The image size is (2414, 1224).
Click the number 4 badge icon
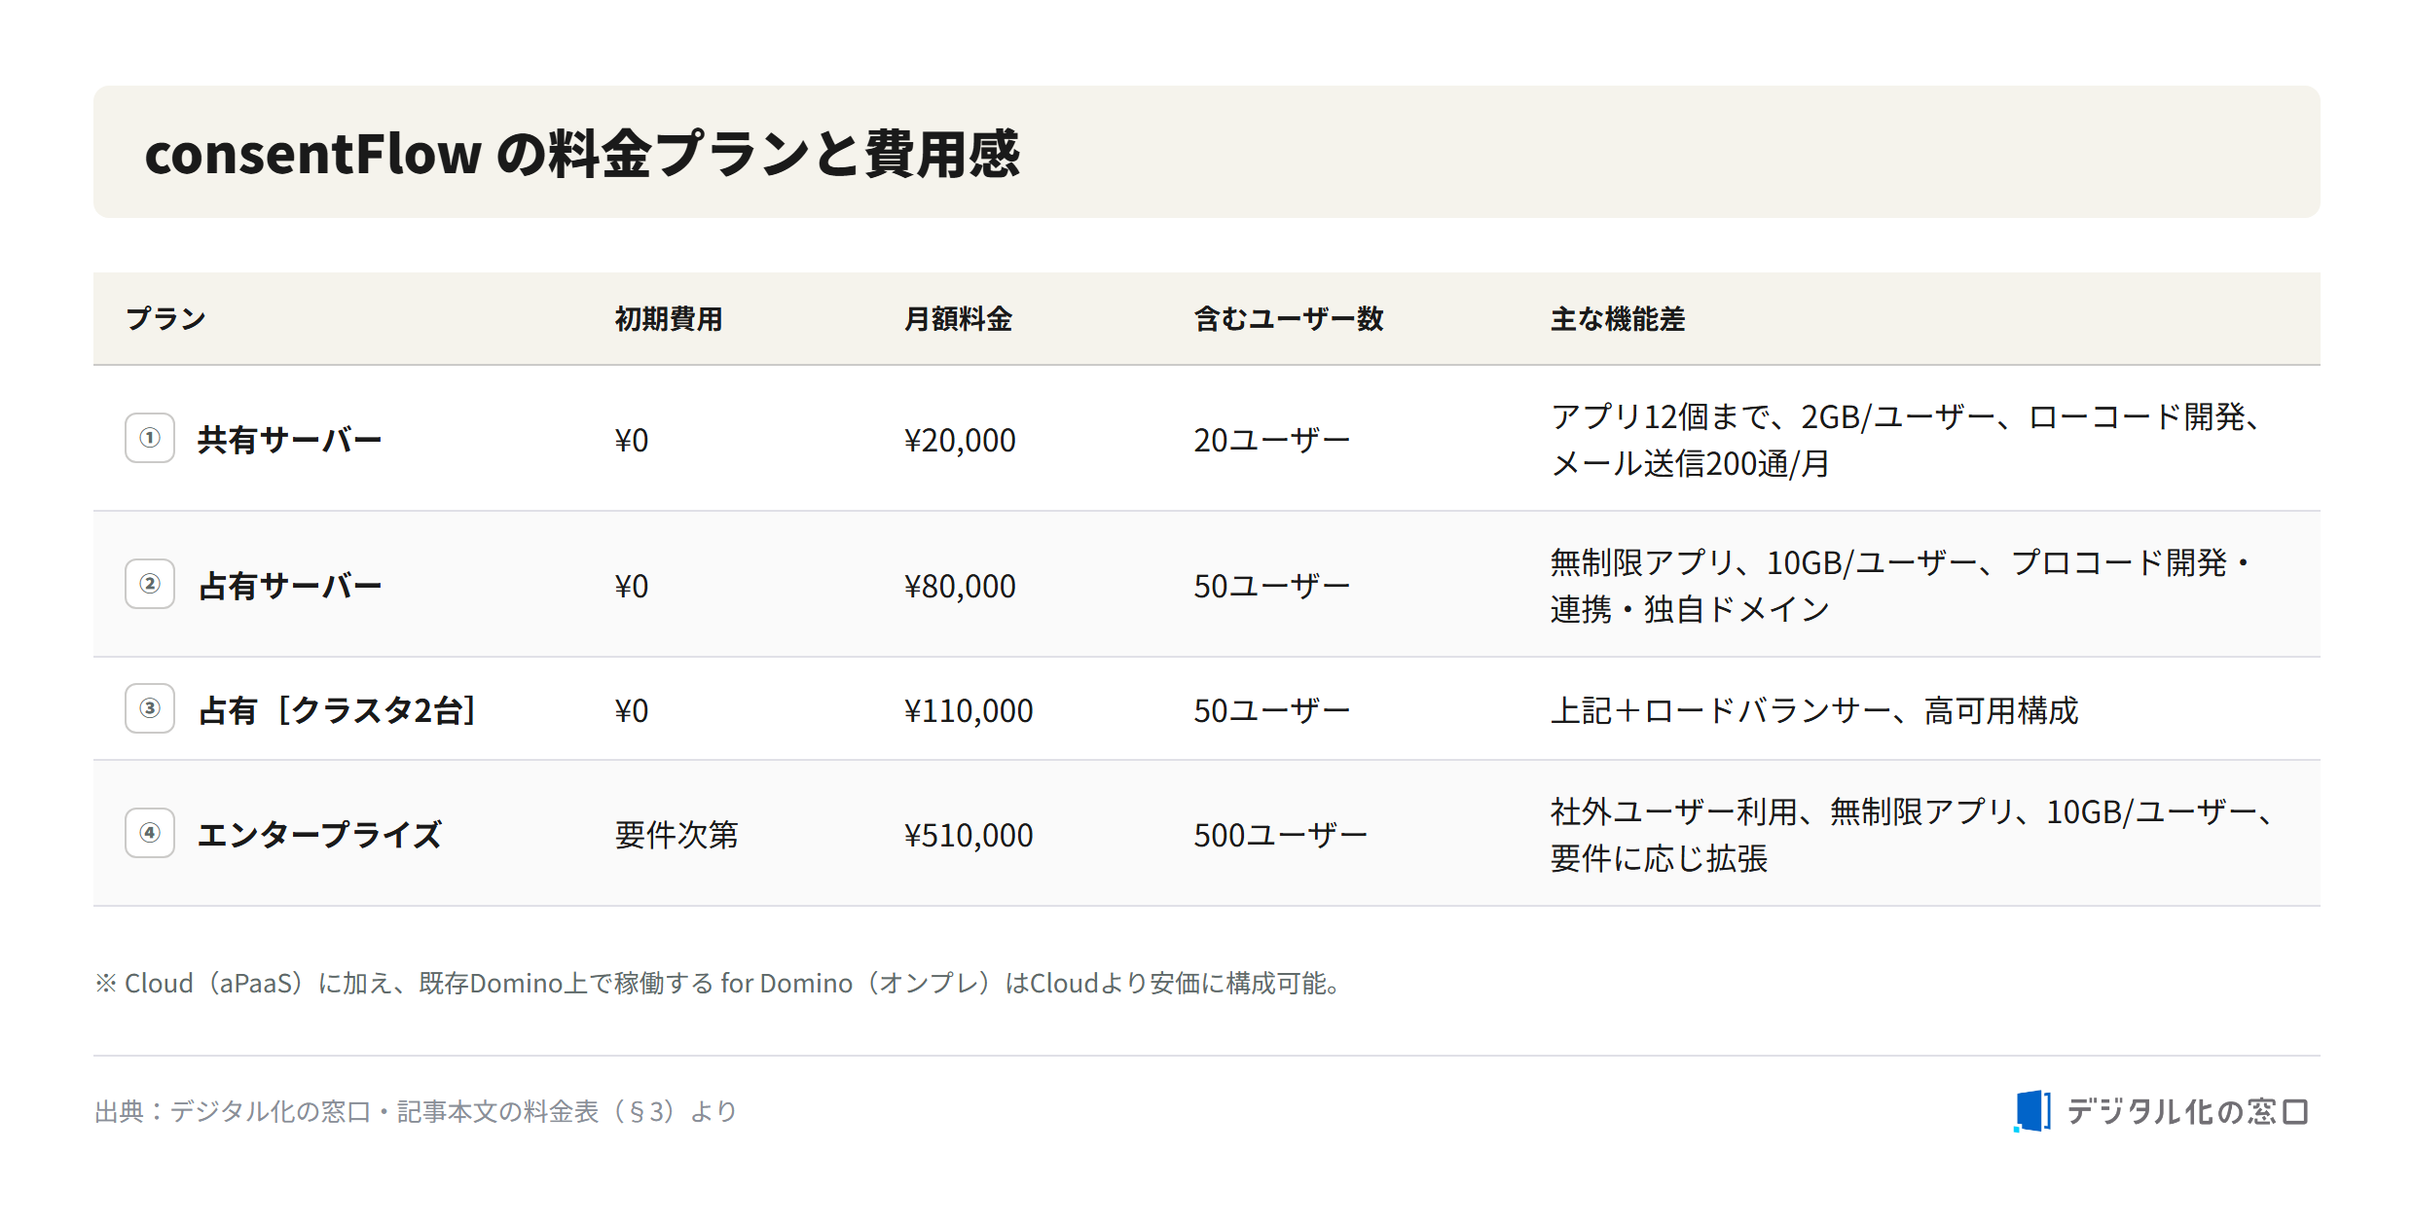150,833
